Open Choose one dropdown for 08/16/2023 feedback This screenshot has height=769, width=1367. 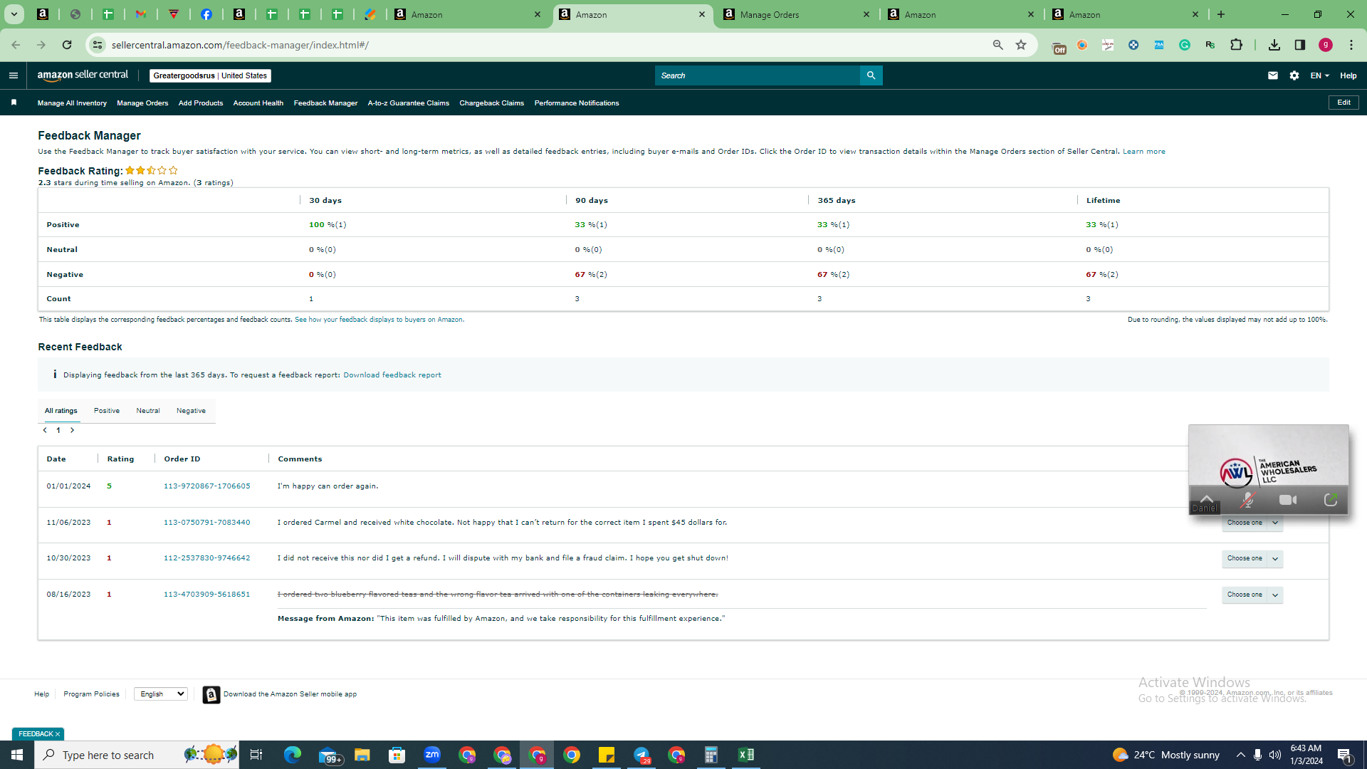(1252, 595)
